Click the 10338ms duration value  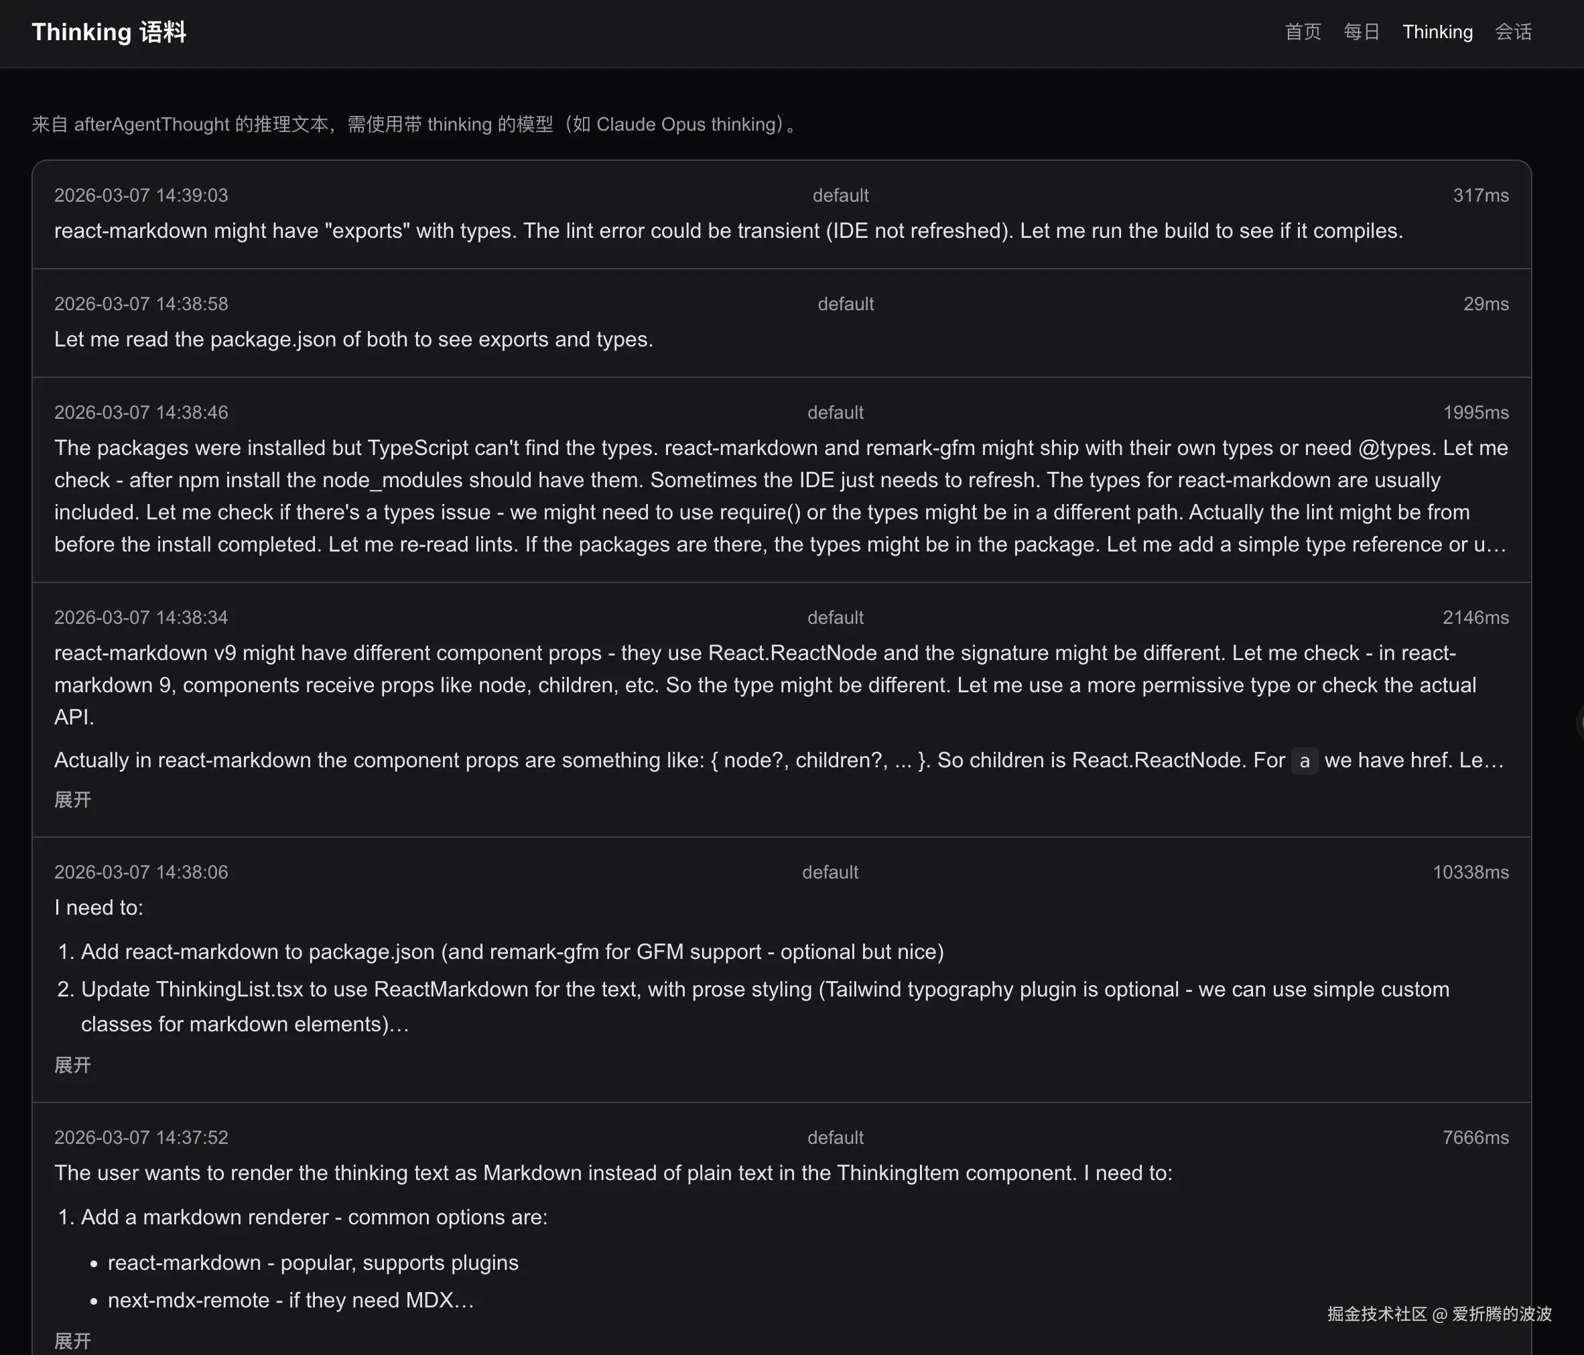[x=1470, y=873]
